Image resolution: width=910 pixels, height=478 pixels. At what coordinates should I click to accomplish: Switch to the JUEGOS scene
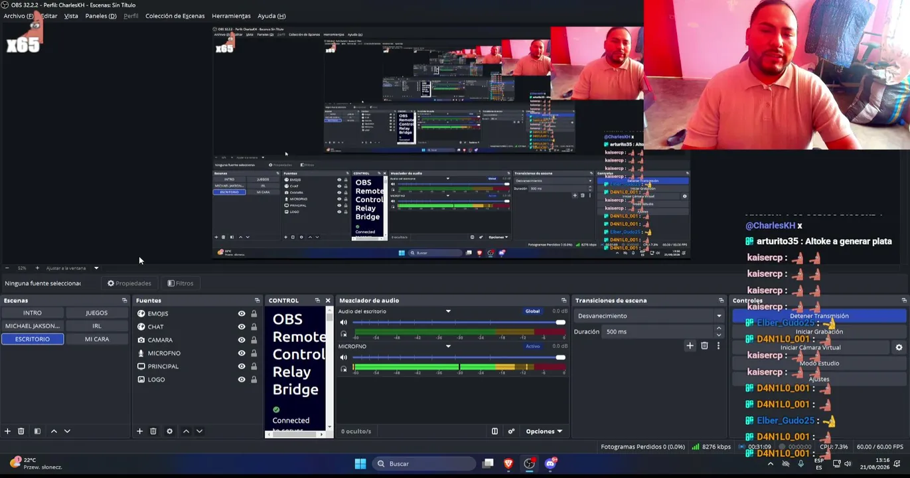coord(97,313)
